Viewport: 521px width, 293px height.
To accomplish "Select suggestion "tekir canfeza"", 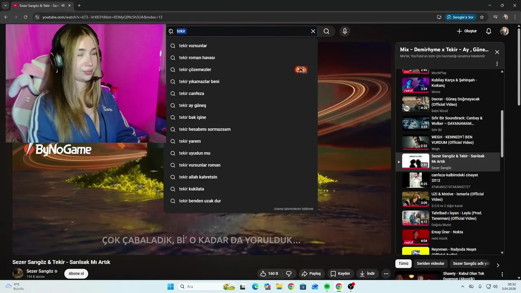I will tap(241, 94).
